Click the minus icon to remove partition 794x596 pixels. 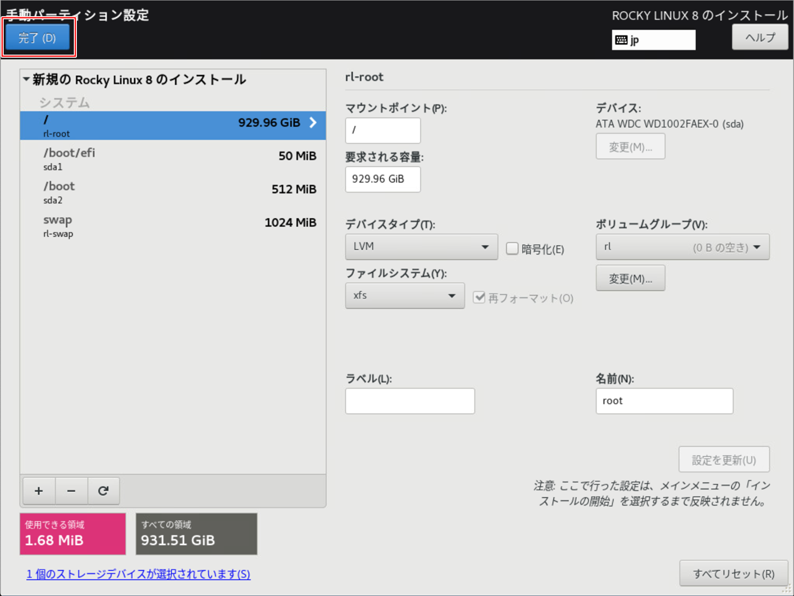coord(71,491)
